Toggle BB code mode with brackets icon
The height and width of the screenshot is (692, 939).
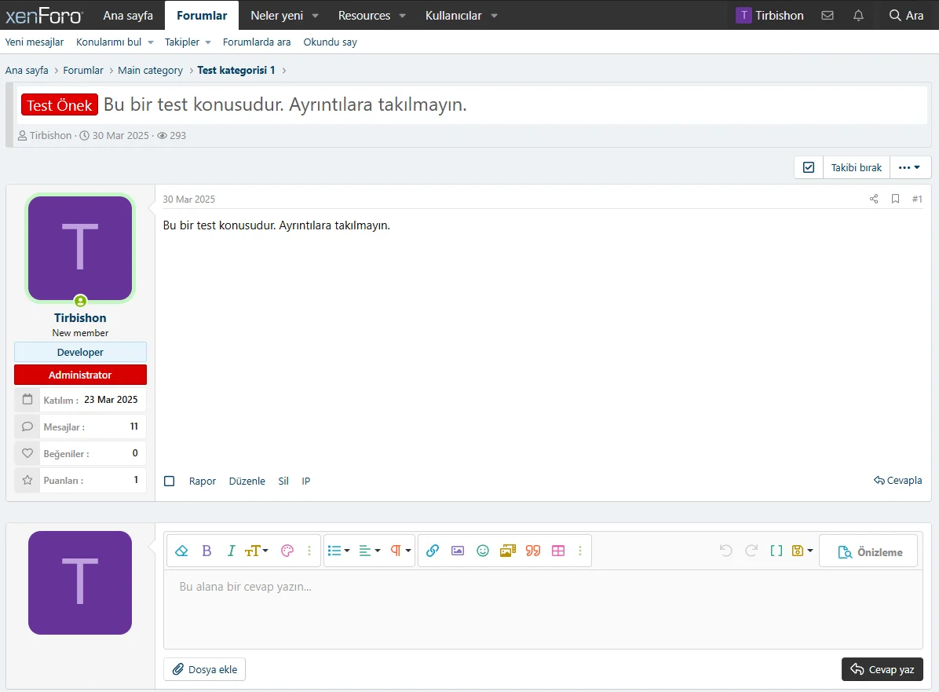pyautogui.click(x=776, y=551)
